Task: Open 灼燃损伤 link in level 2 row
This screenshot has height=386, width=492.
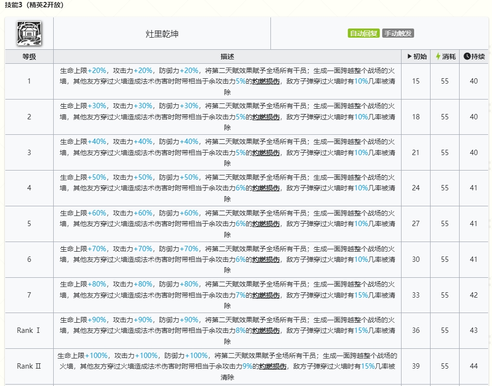Action: click(266, 117)
